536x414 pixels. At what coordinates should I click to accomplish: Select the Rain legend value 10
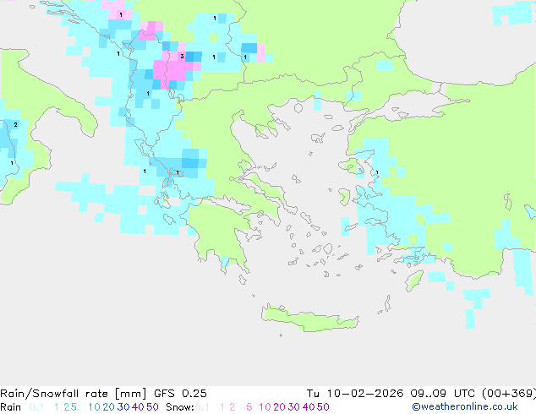(94, 407)
